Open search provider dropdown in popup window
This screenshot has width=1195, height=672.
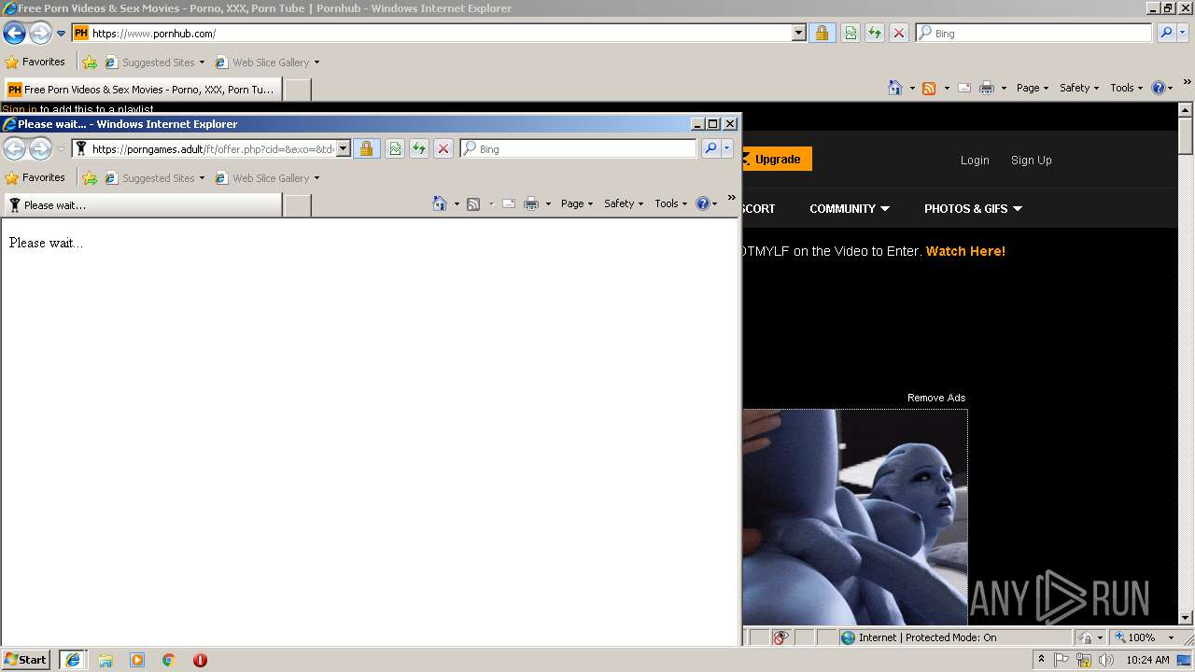727,148
